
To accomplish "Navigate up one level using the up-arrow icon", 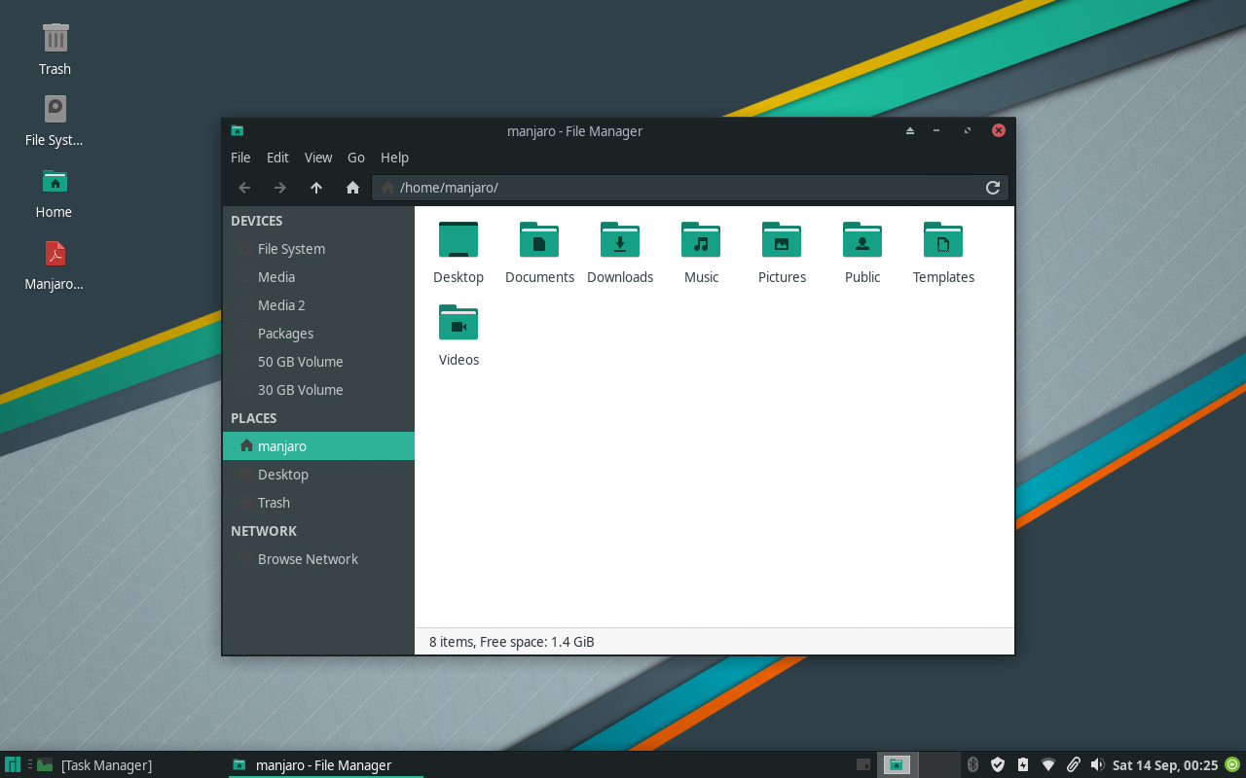I will 315,187.
